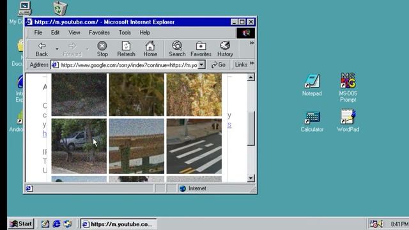Click the vertical scrollbar up arrow
409x230 pixels.
click(x=251, y=77)
